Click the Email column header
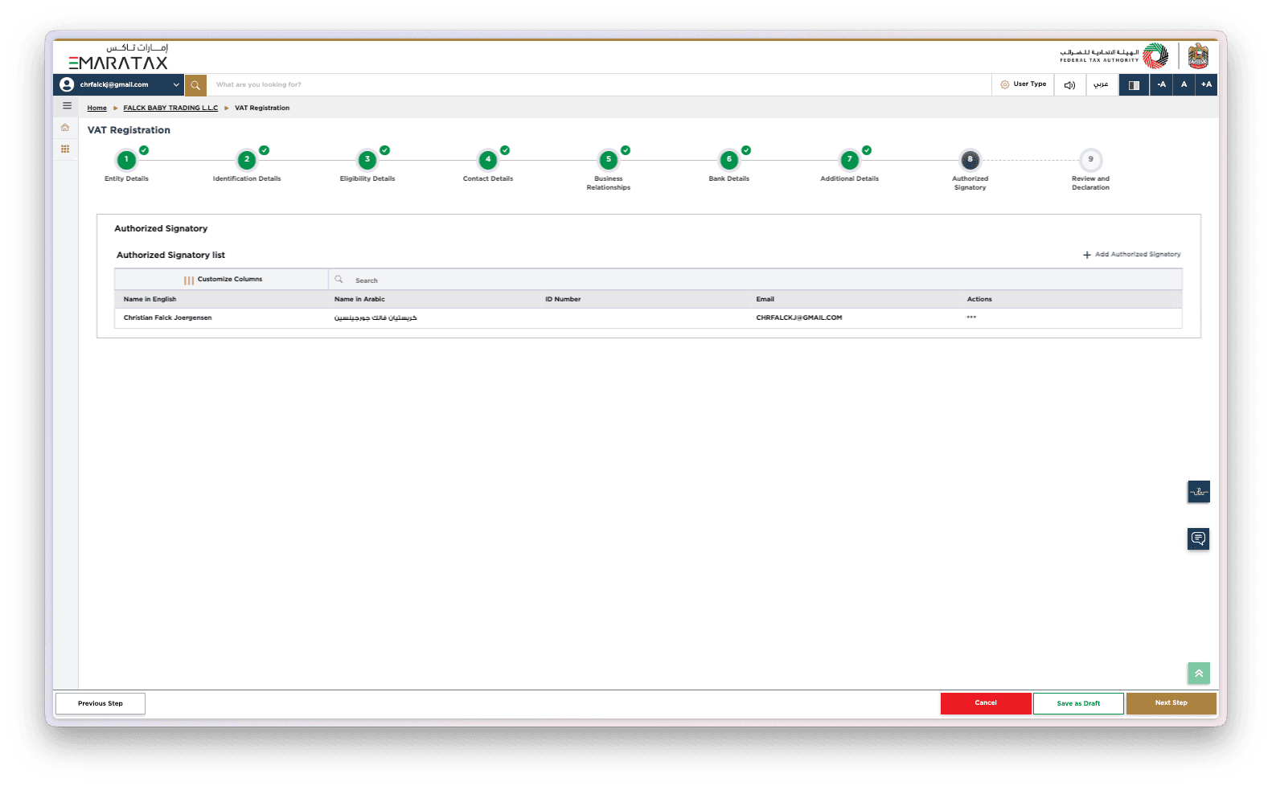1272x786 pixels. [765, 299]
